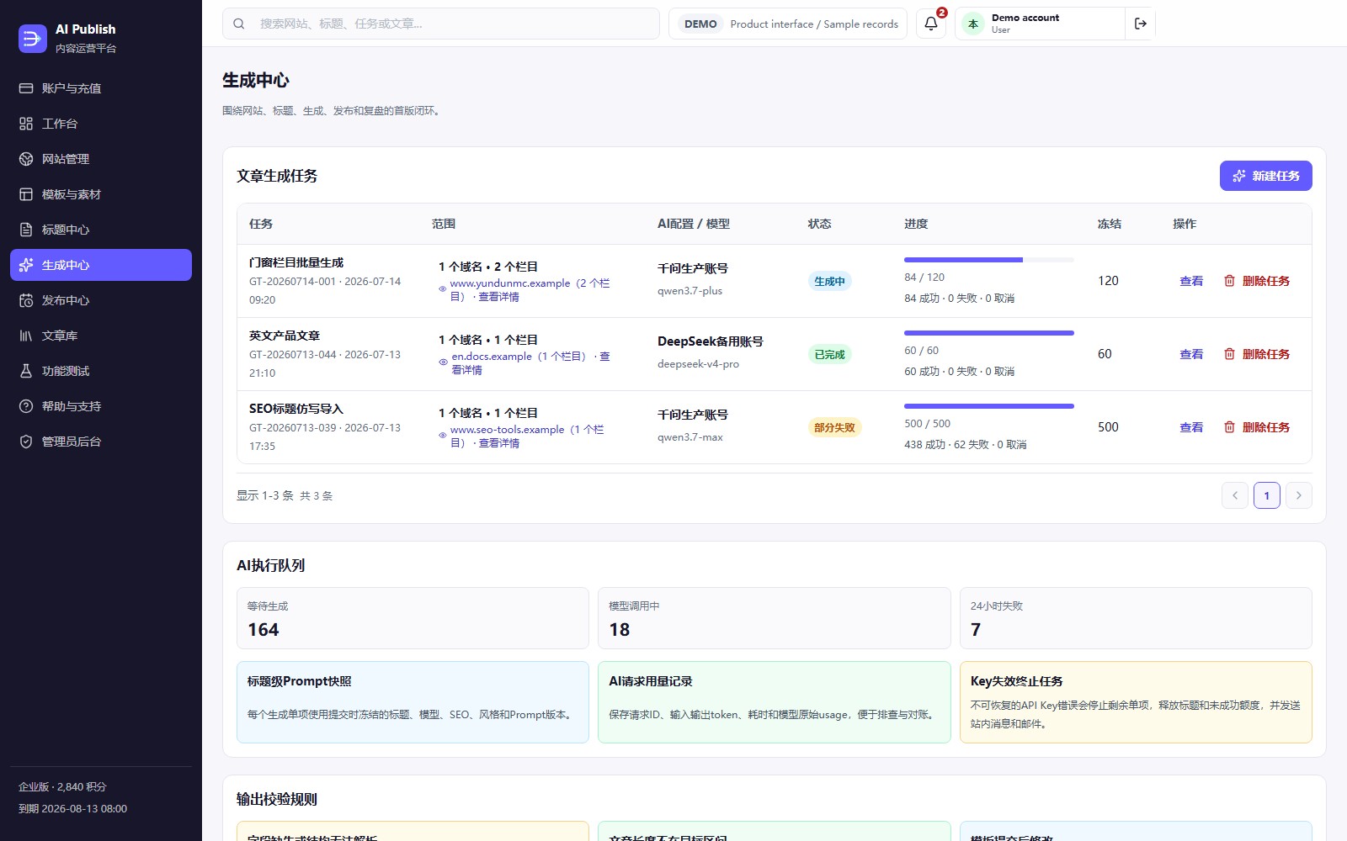Click the 500 / 500 progress bar
Image resolution: width=1347 pixels, height=841 pixels.
point(989,406)
